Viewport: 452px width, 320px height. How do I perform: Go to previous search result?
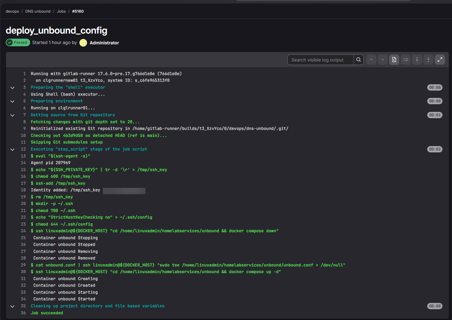click(x=371, y=60)
